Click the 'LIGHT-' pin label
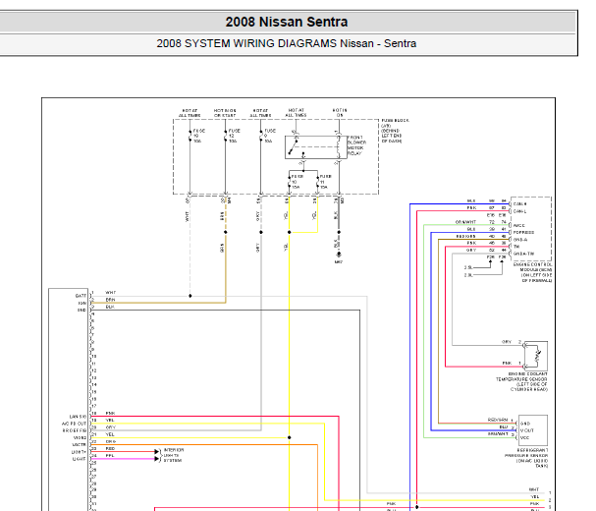The image size is (596, 511). [x=80, y=459]
